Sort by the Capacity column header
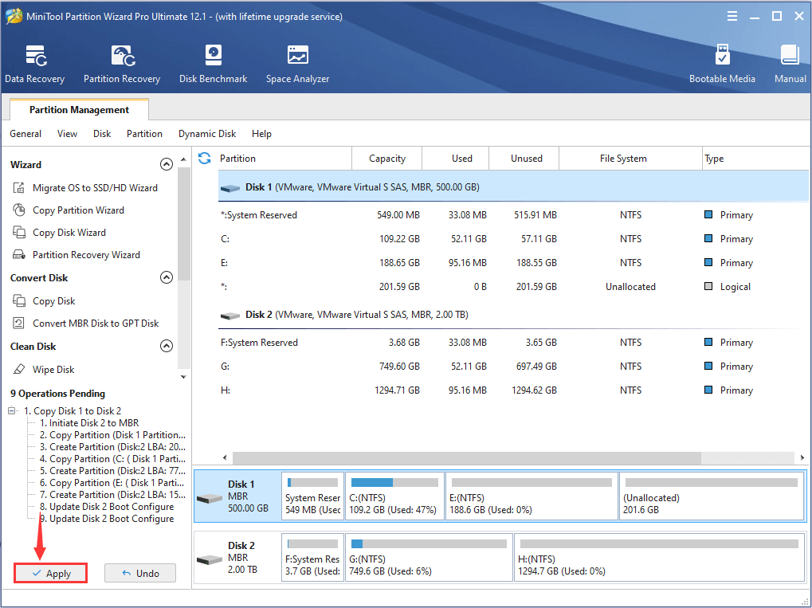Viewport: 812px width, 608px height. 386,159
